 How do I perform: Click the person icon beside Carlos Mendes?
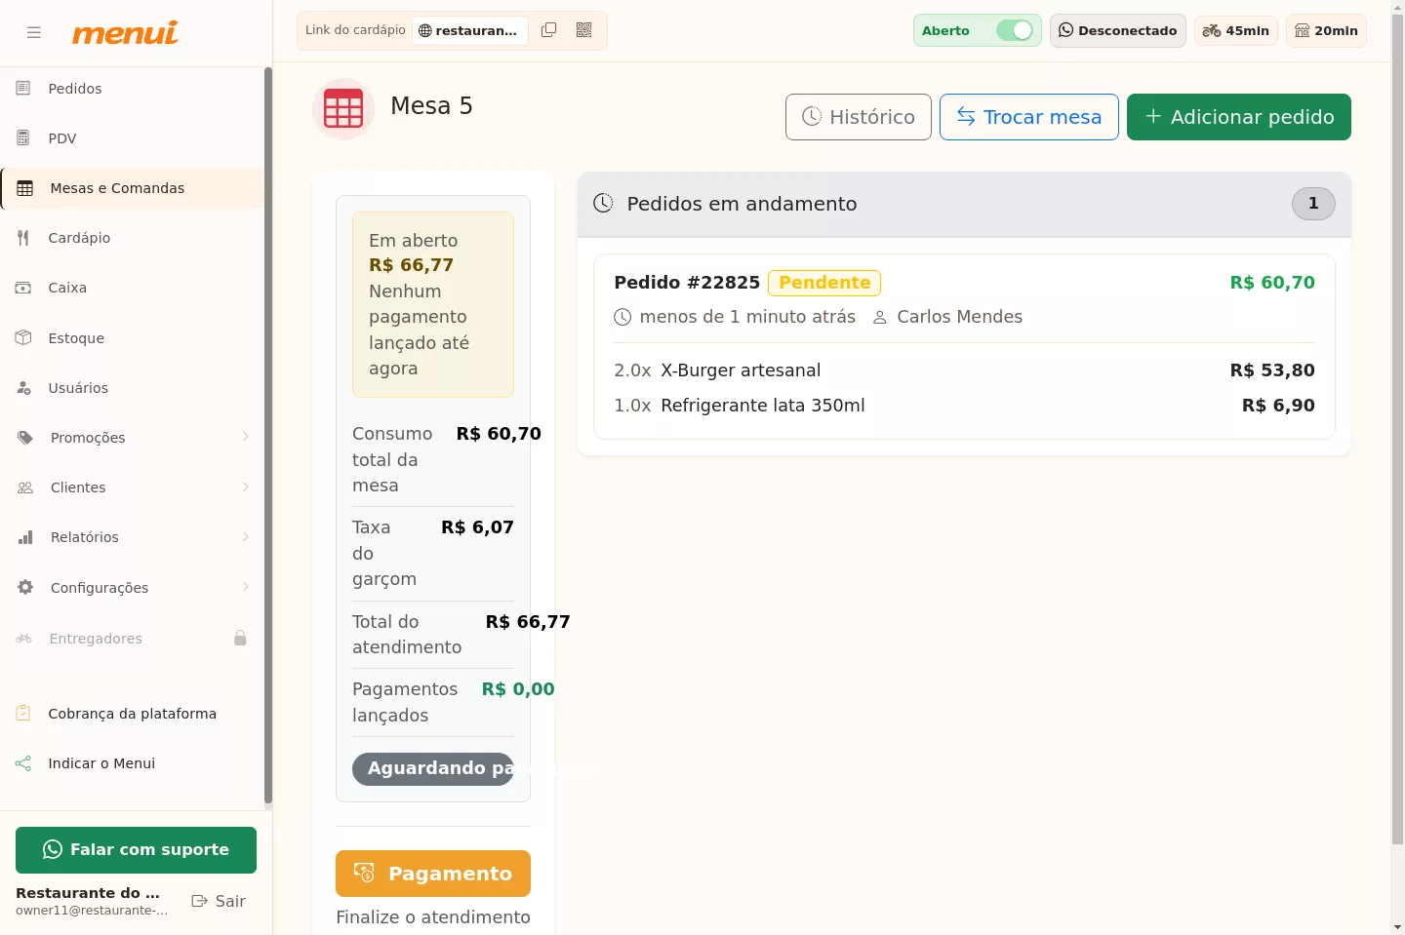[x=880, y=318]
